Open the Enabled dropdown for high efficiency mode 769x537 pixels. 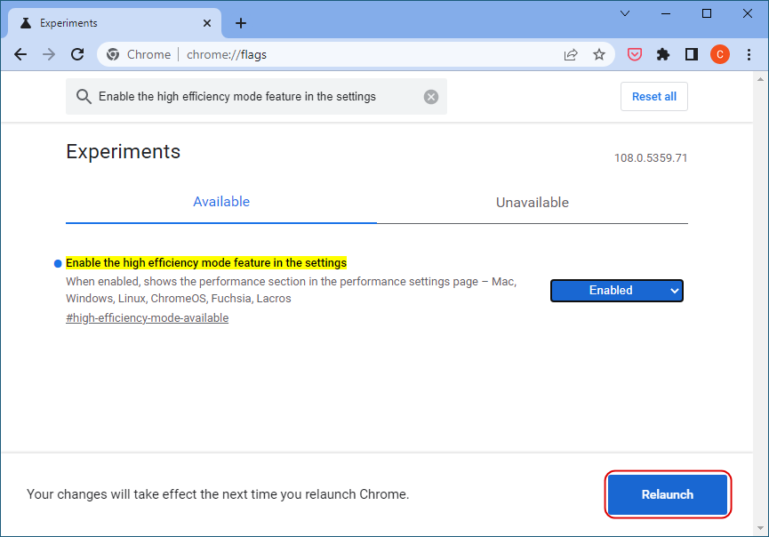click(x=616, y=291)
